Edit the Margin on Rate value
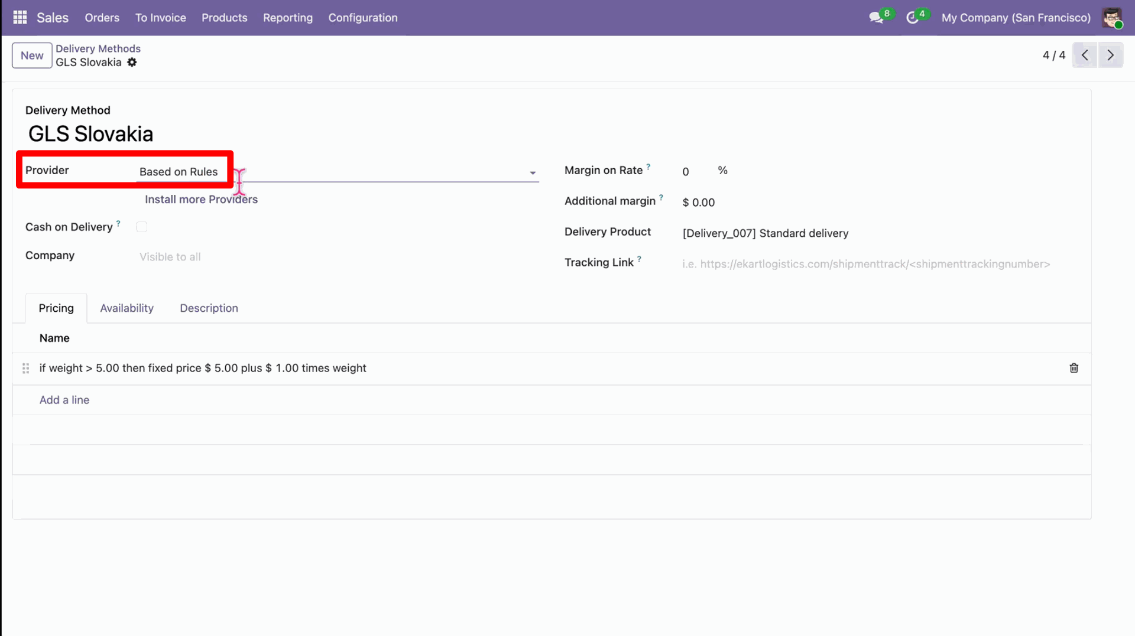Screen dimensions: 1135x636 pos(686,171)
